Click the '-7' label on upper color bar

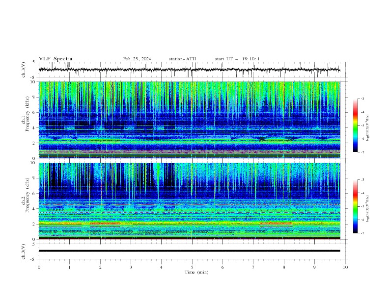pos(362,152)
